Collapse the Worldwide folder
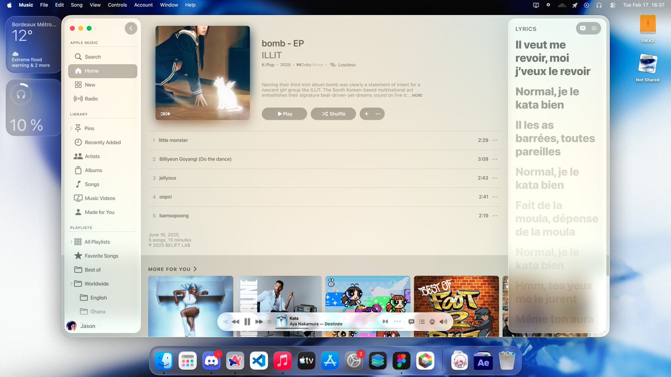This screenshot has height=377, width=671. pos(71,284)
